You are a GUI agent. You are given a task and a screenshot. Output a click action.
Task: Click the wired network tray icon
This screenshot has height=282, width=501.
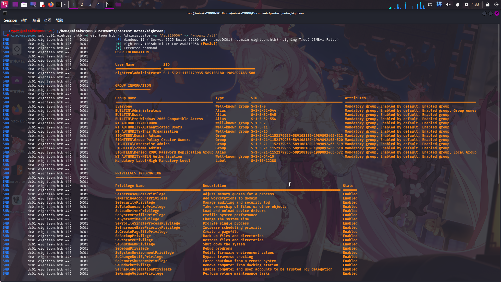(x=430, y=4)
